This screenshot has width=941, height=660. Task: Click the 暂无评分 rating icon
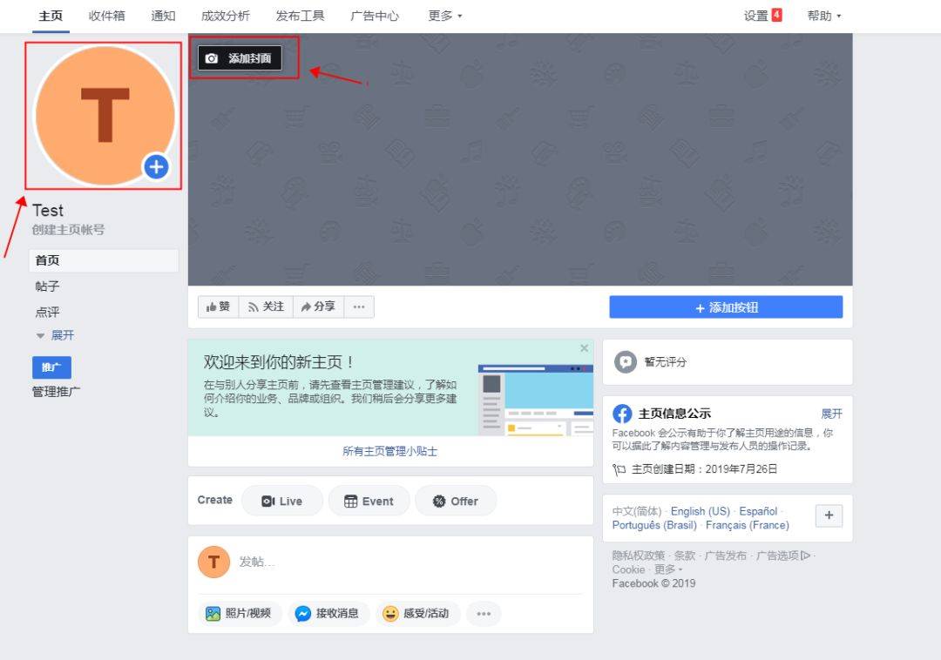pos(626,362)
